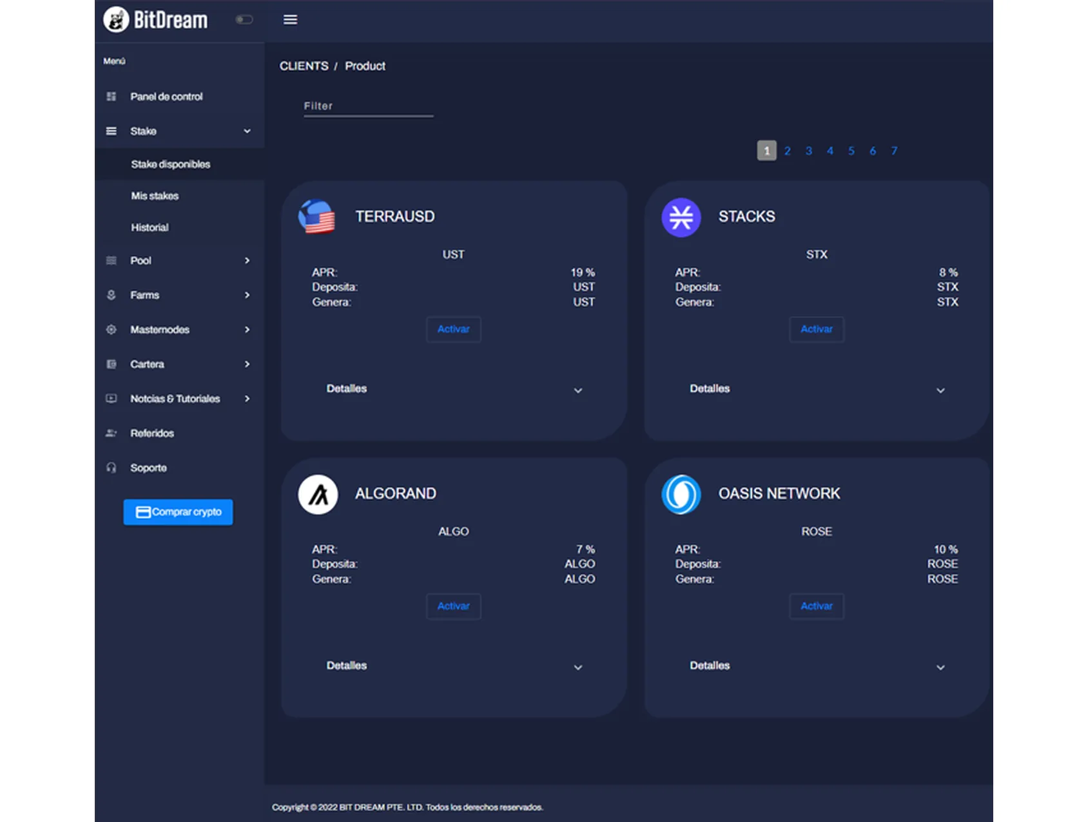1088x822 pixels.
Task: Go to page 3 of results
Action: pyautogui.click(x=808, y=151)
